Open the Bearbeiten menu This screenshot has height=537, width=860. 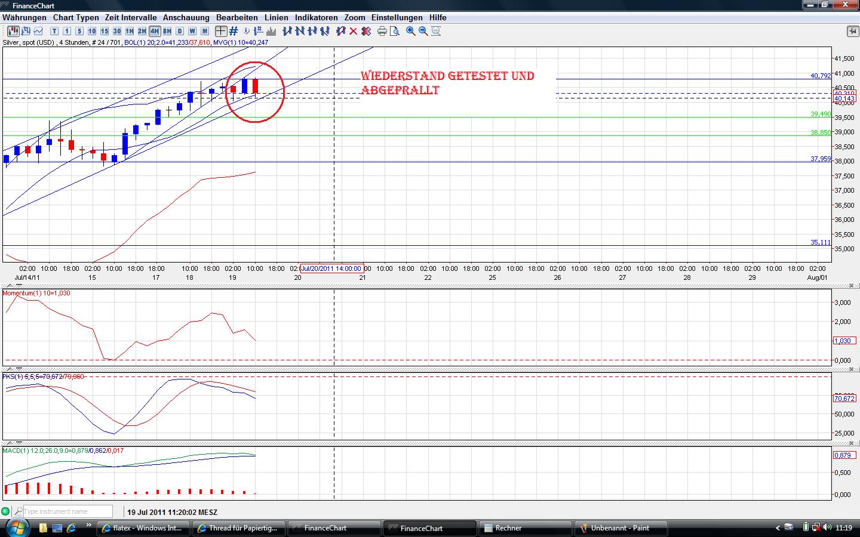(237, 17)
